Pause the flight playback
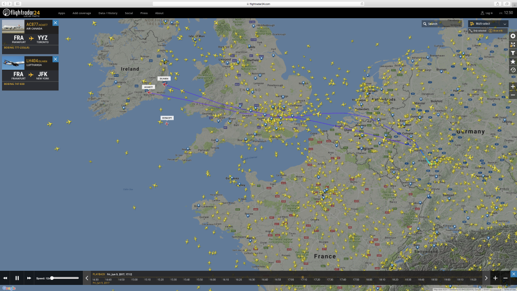The width and height of the screenshot is (517, 291). tap(17, 278)
